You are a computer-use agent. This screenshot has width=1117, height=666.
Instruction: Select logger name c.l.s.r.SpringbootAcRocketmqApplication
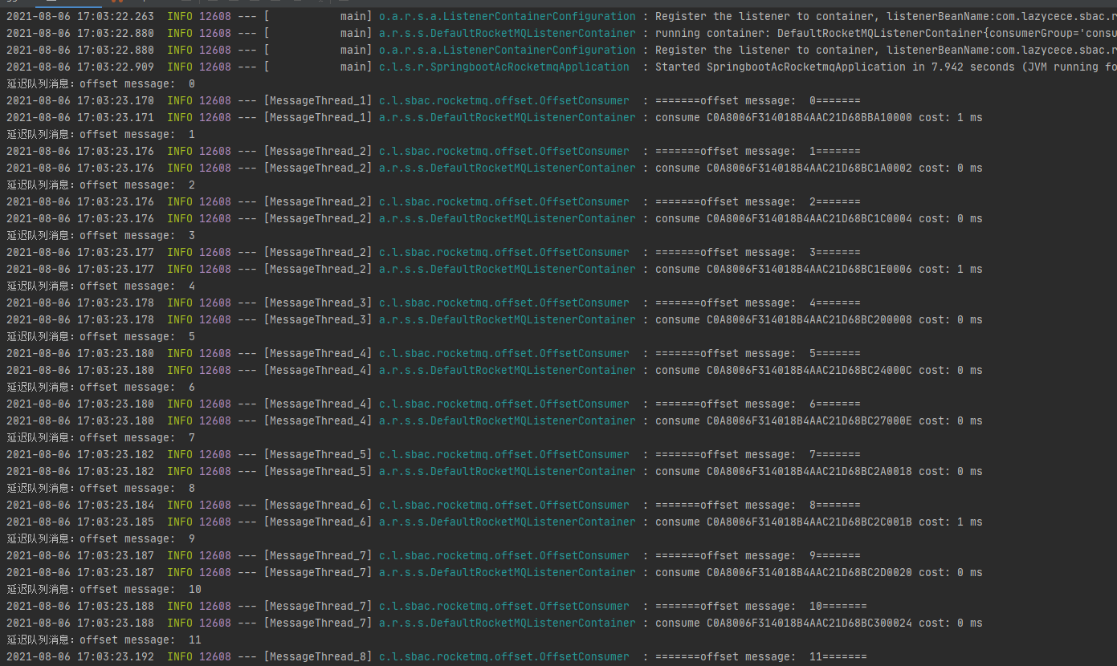tap(504, 67)
